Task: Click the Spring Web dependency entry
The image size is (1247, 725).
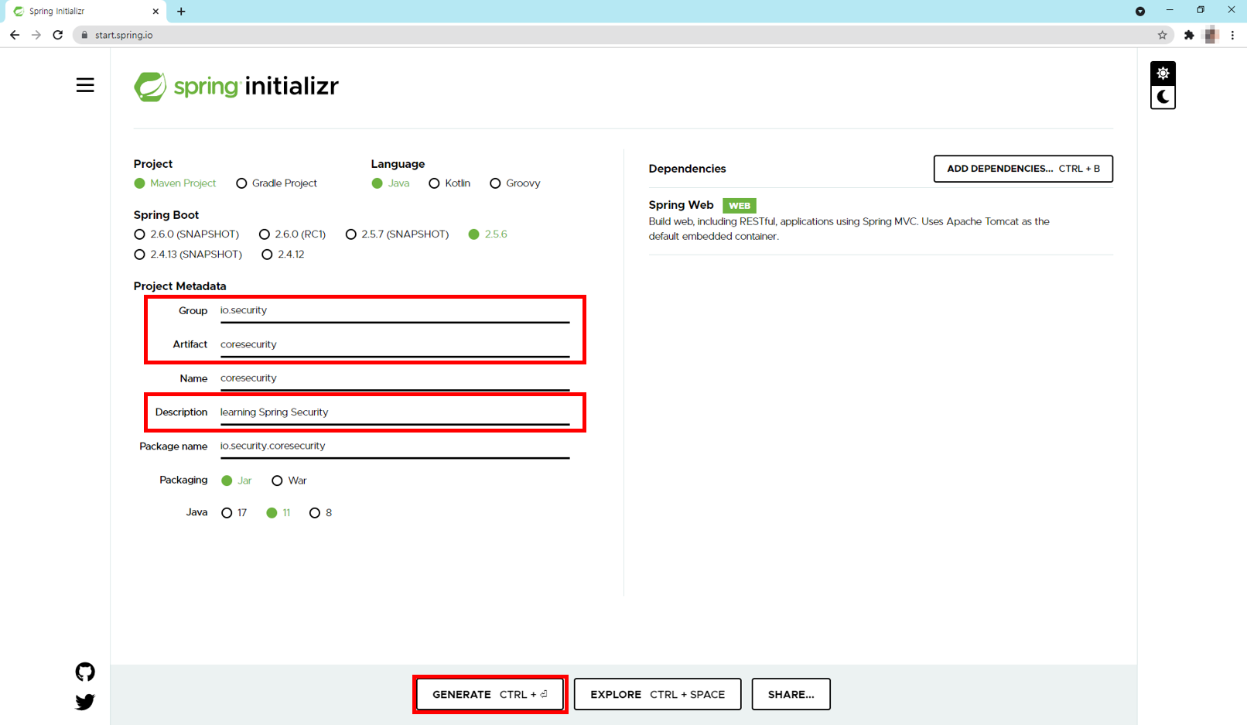Action: point(880,221)
